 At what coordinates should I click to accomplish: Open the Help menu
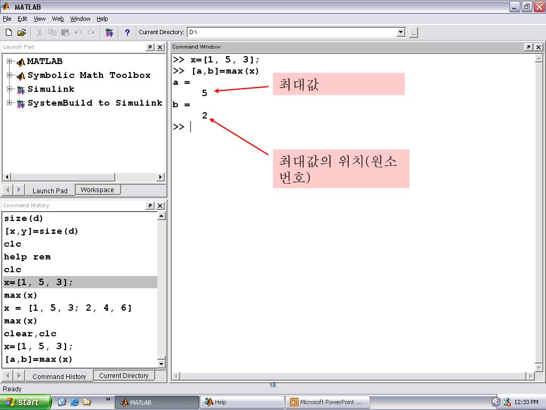click(x=102, y=19)
